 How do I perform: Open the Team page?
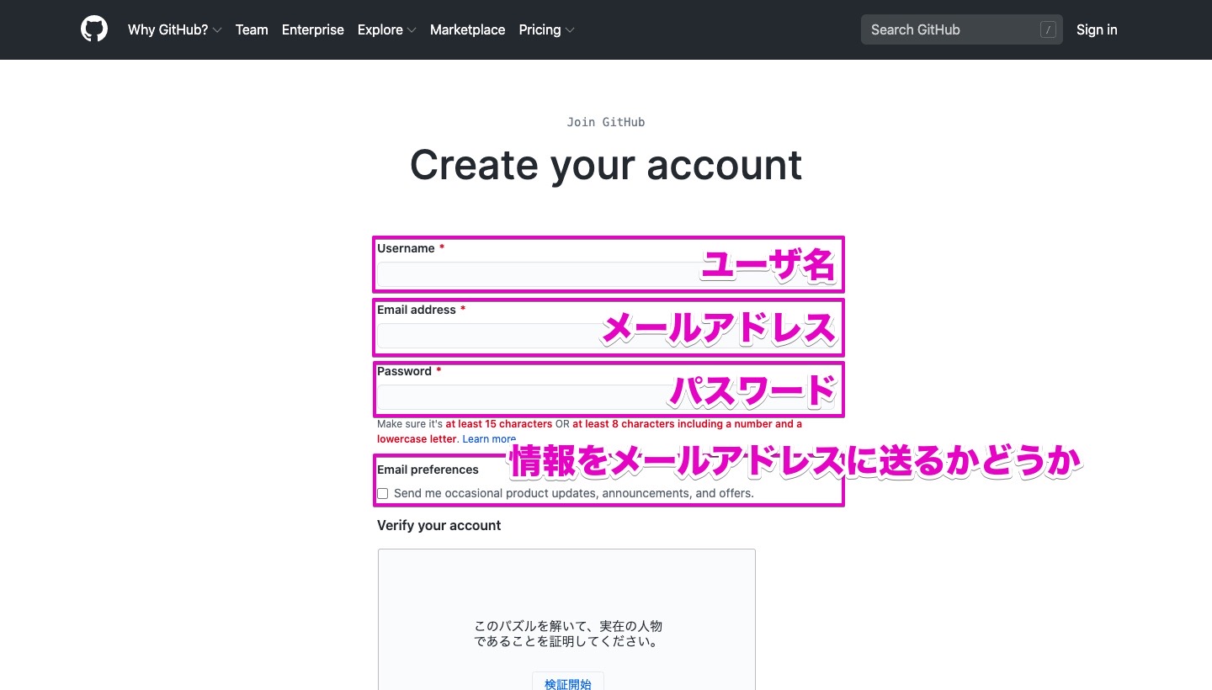click(252, 29)
